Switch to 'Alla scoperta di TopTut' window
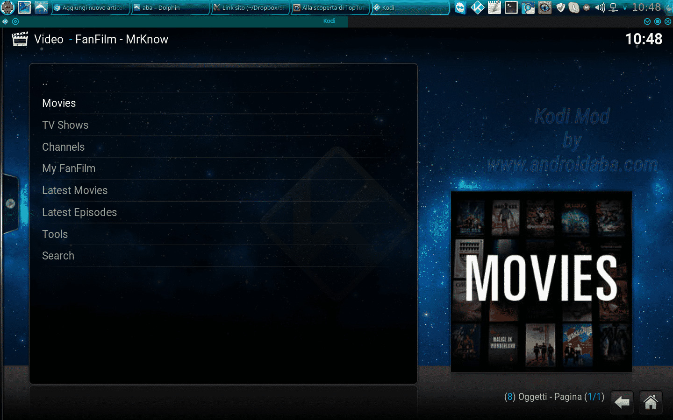The height and width of the screenshot is (420, 673). (330, 7)
